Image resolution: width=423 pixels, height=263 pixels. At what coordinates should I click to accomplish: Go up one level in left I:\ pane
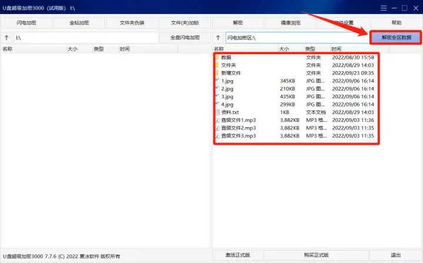6,38
